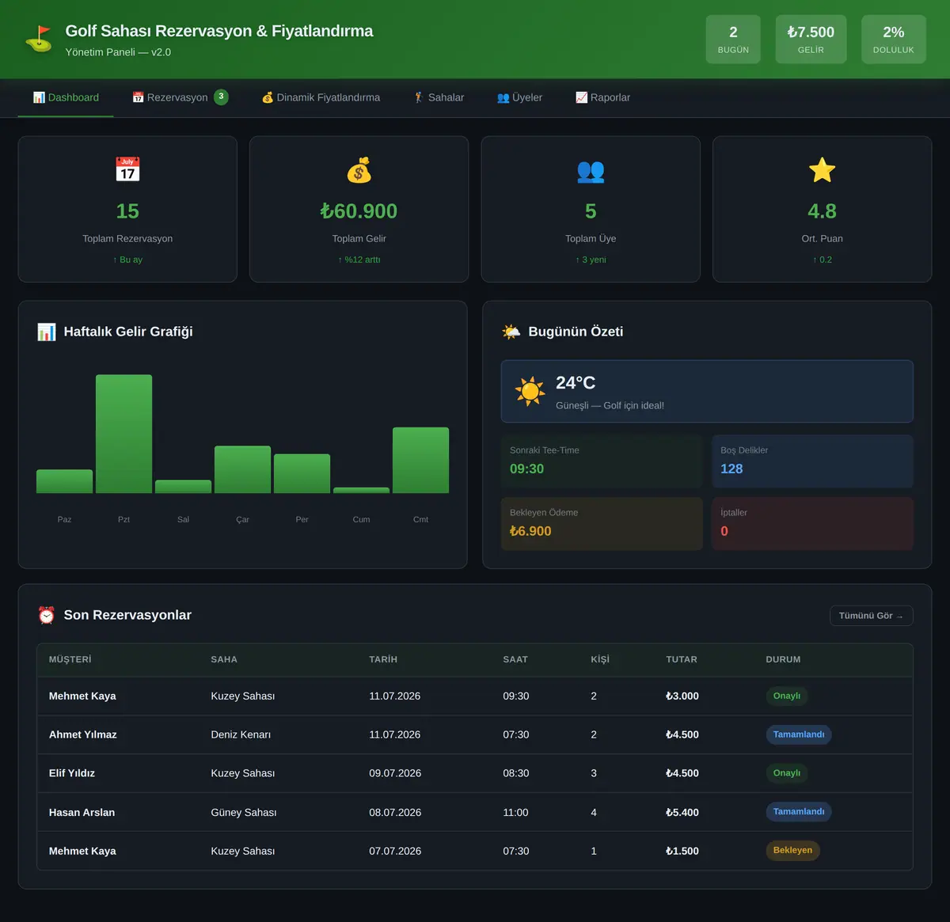Click the Boş Delikler card showing 128
Viewport: 950px width, 922px height.
(x=812, y=461)
